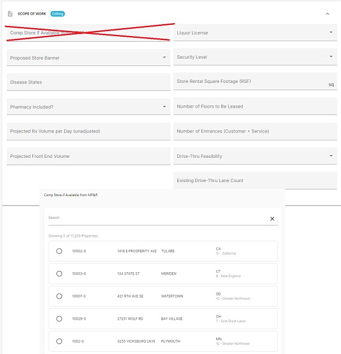Expand the Drive-Thru Feasibility dropdown

pyautogui.click(x=331, y=156)
